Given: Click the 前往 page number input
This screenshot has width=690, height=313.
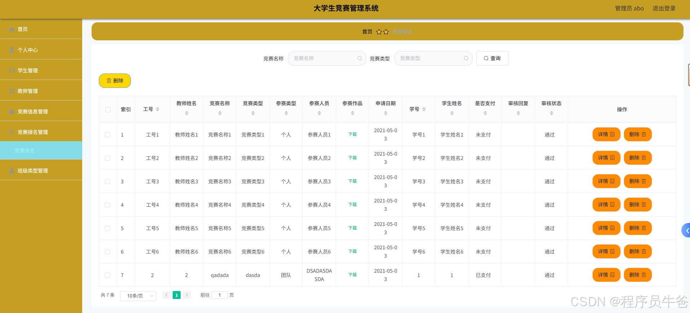Looking at the screenshot, I should [220, 295].
